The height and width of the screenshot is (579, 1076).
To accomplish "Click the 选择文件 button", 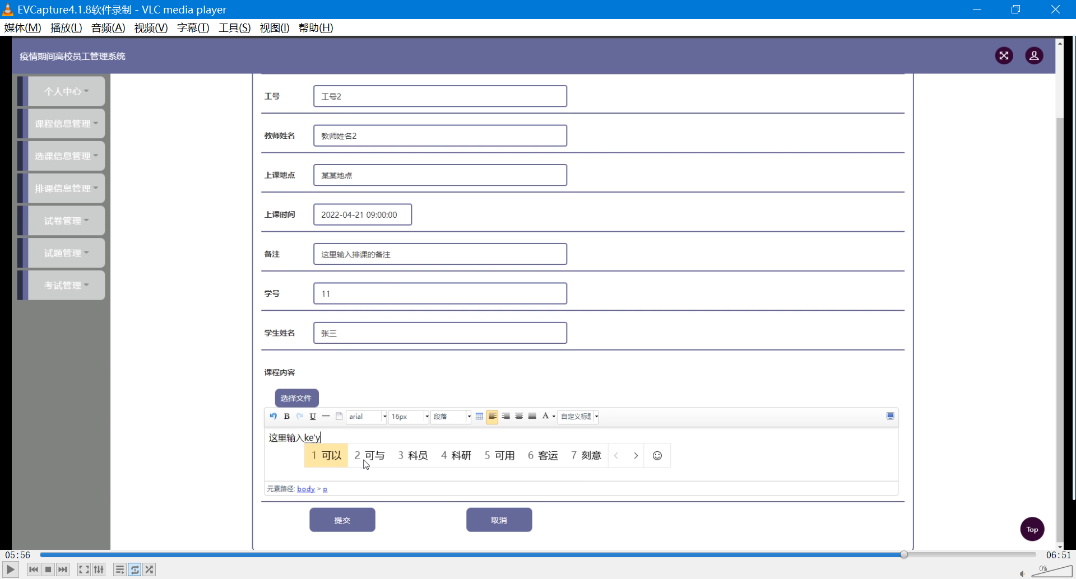I will click(296, 398).
